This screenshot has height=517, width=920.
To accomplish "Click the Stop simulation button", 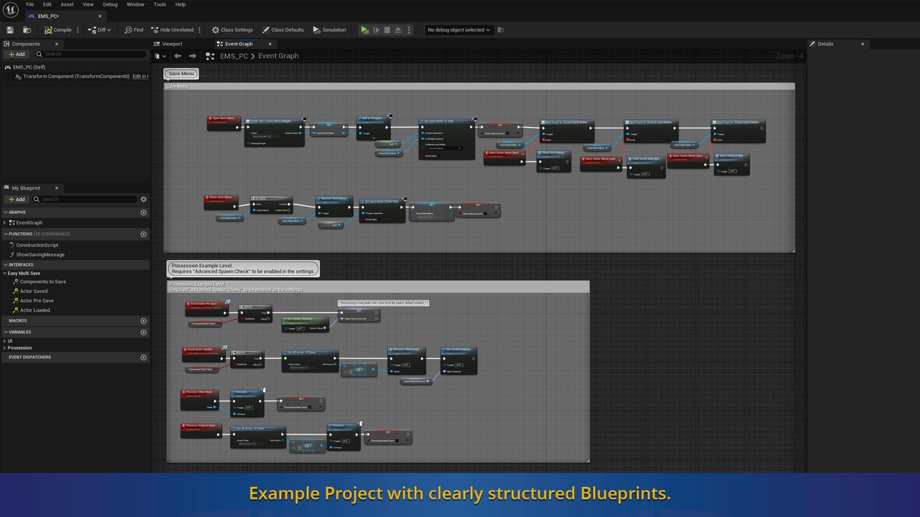I will (387, 30).
